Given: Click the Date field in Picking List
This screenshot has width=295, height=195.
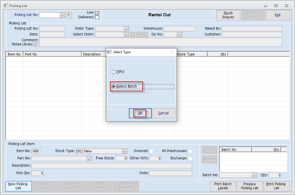Looking at the screenshot, I should [52, 35].
